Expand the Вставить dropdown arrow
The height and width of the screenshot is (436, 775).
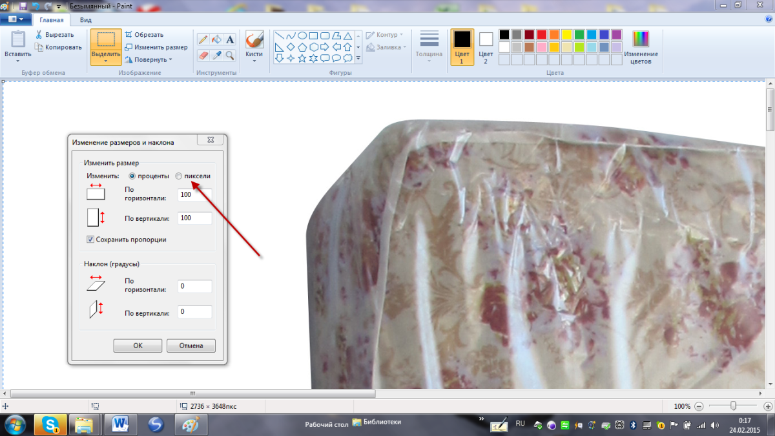pyautogui.click(x=17, y=61)
